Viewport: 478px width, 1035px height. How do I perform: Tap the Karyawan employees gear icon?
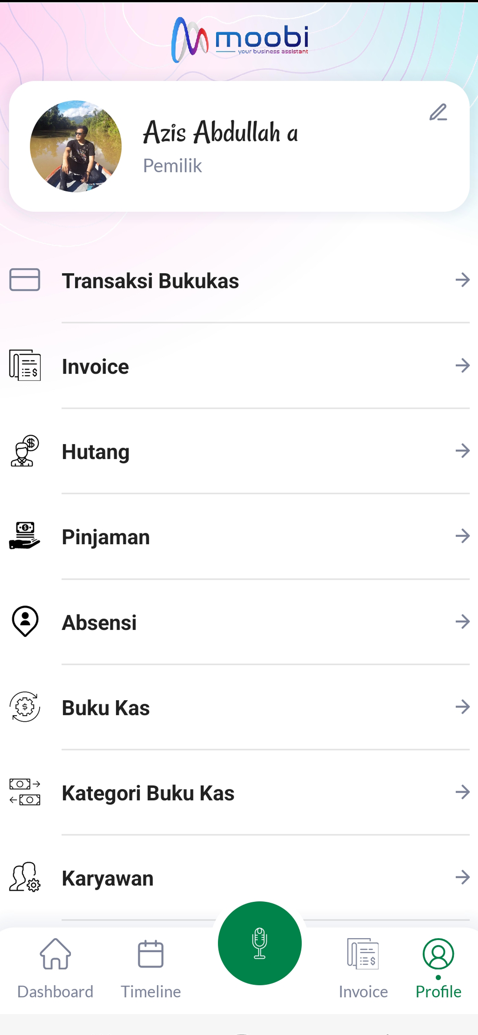click(25, 877)
